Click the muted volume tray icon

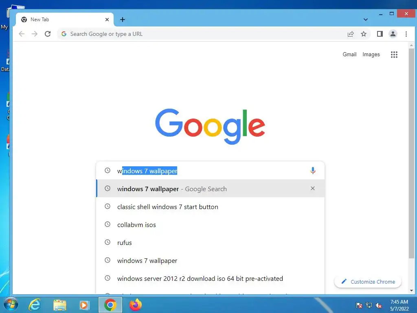pos(379,305)
